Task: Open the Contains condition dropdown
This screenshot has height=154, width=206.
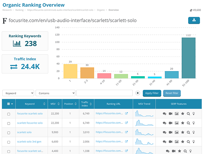Action: click(55, 93)
